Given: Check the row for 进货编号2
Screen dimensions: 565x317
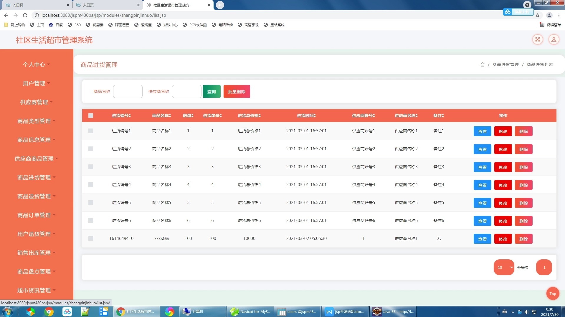Looking at the screenshot, I should point(91,149).
